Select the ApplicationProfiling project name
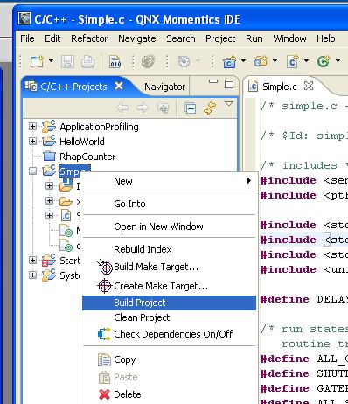The height and width of the screenshot is (404, 348). 99,127
